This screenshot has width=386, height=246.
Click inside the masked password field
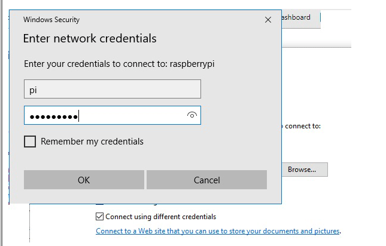[132, 116]
